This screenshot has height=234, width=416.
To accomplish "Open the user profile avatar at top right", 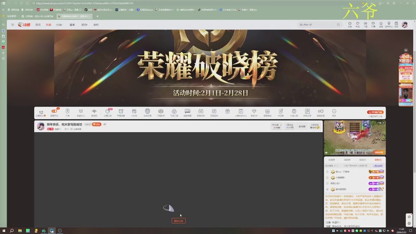I will click(x=405, y=24).
